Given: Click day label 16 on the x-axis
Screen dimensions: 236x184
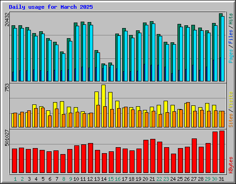Looking at the screenshot, I should pos(118,179).
